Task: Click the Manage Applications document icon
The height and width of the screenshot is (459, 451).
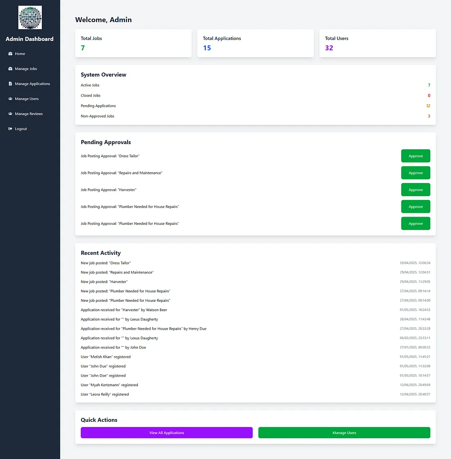Action: [9, 84]
